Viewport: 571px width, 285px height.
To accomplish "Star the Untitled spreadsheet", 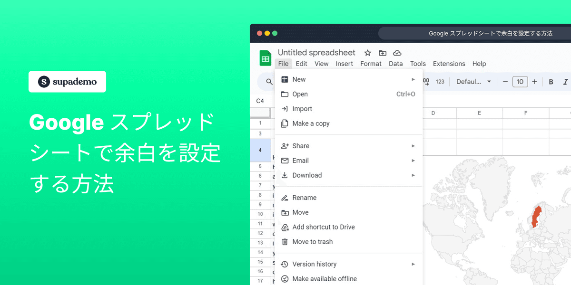I will [x=367, y=53].
